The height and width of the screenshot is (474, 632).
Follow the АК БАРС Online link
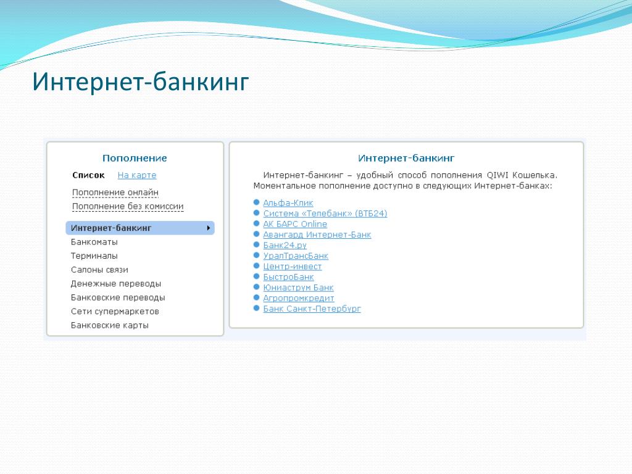[294, 223]
